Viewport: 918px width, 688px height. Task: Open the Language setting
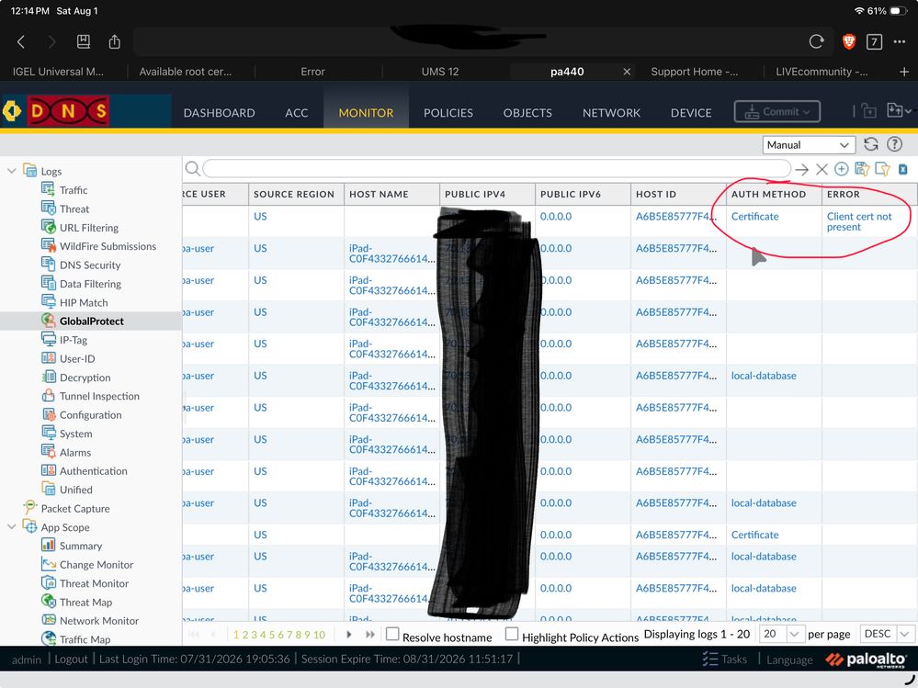tap(789, 660)
